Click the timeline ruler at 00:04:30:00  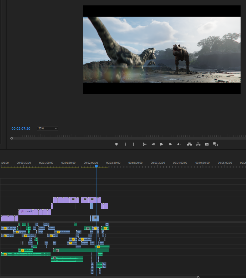pos(202,163)
